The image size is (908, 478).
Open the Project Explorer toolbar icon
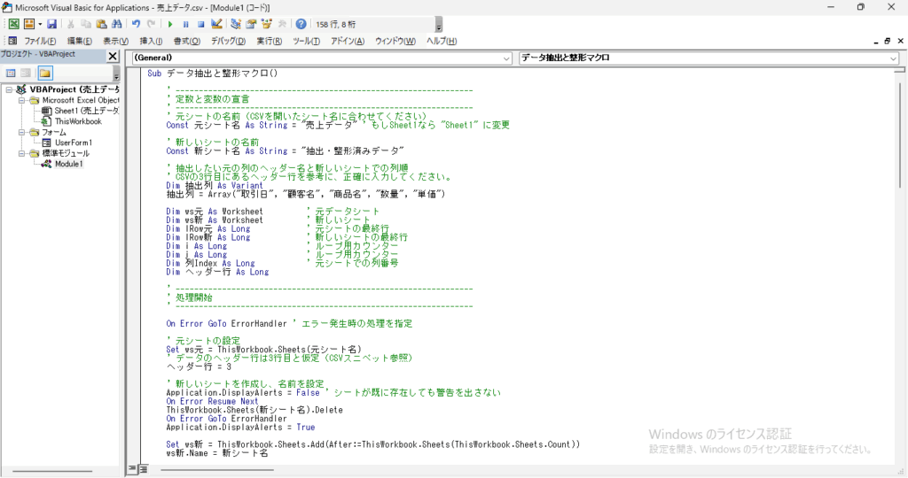tap(235, 24)
